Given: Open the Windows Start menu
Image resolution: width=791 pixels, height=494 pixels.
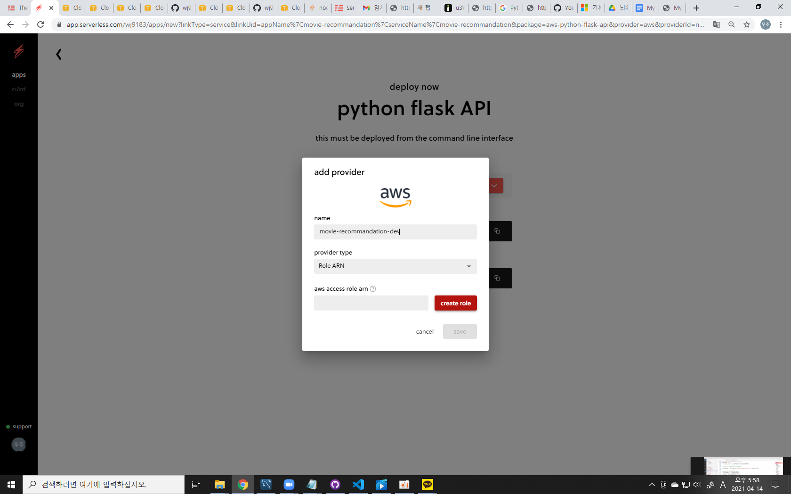Looking at the screenshot, I should [x=11, y=485].
